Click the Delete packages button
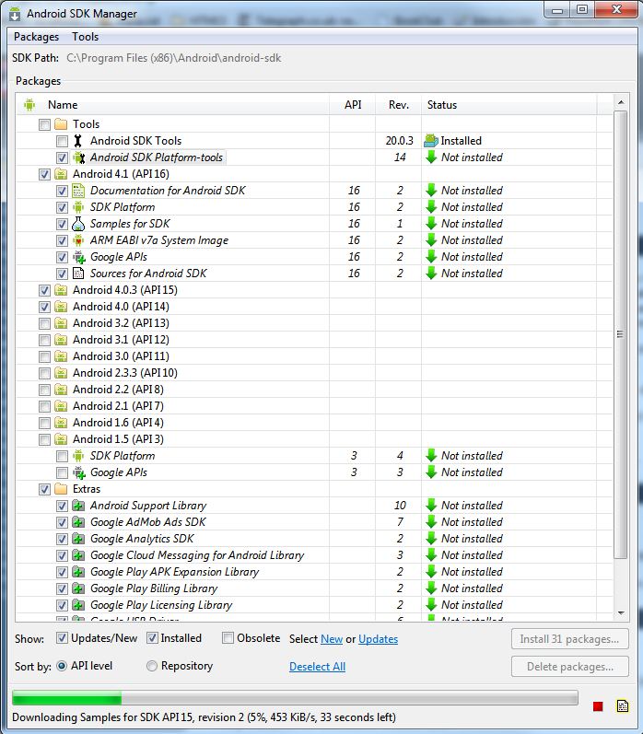The image size is (643, 734). (570, 667)
